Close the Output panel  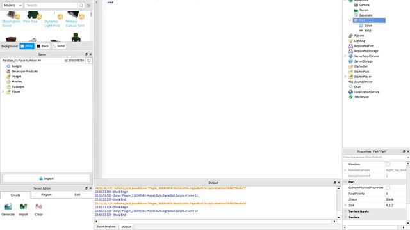[x=339, y=183]
